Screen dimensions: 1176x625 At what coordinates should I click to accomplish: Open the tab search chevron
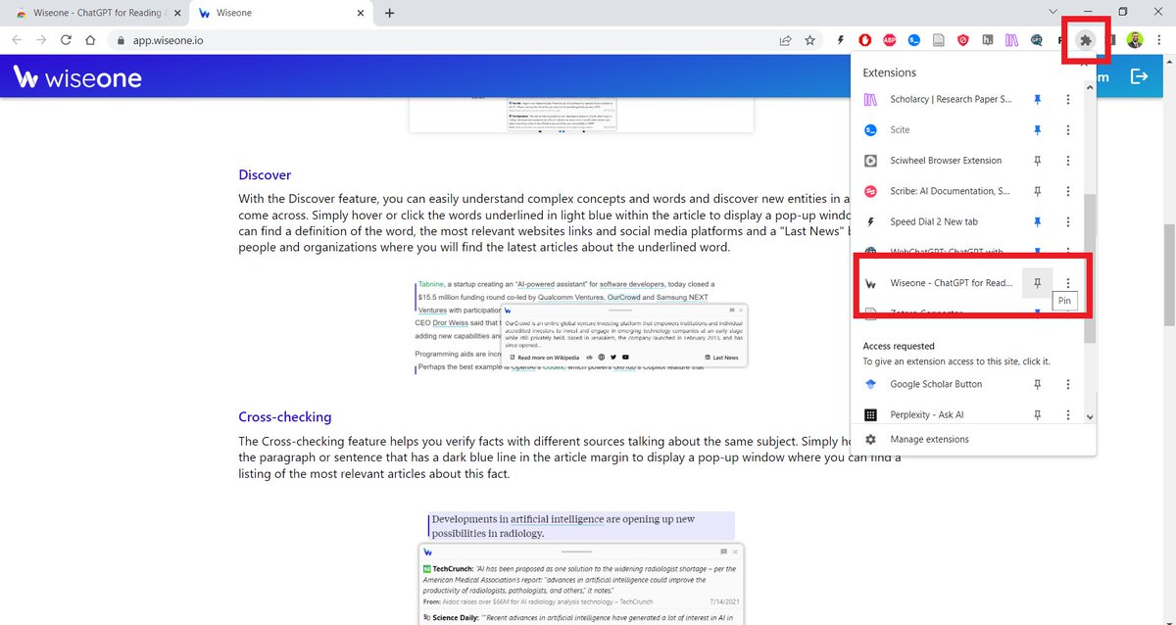1053,12
